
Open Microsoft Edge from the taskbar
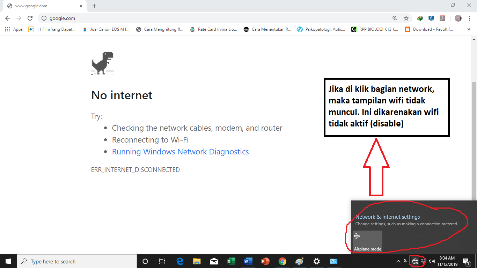180,261
